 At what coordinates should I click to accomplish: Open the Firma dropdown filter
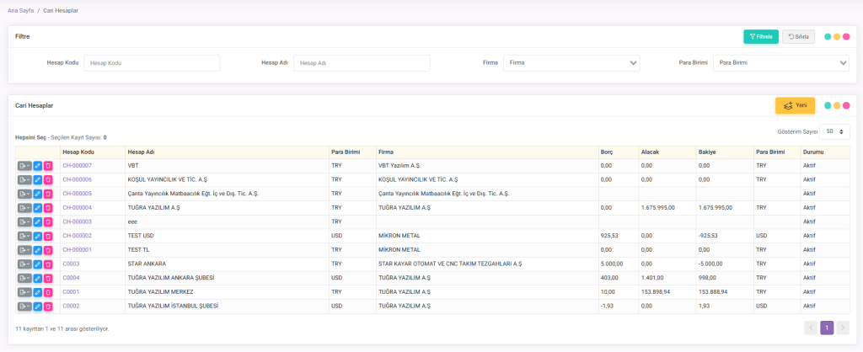(571, 63)
